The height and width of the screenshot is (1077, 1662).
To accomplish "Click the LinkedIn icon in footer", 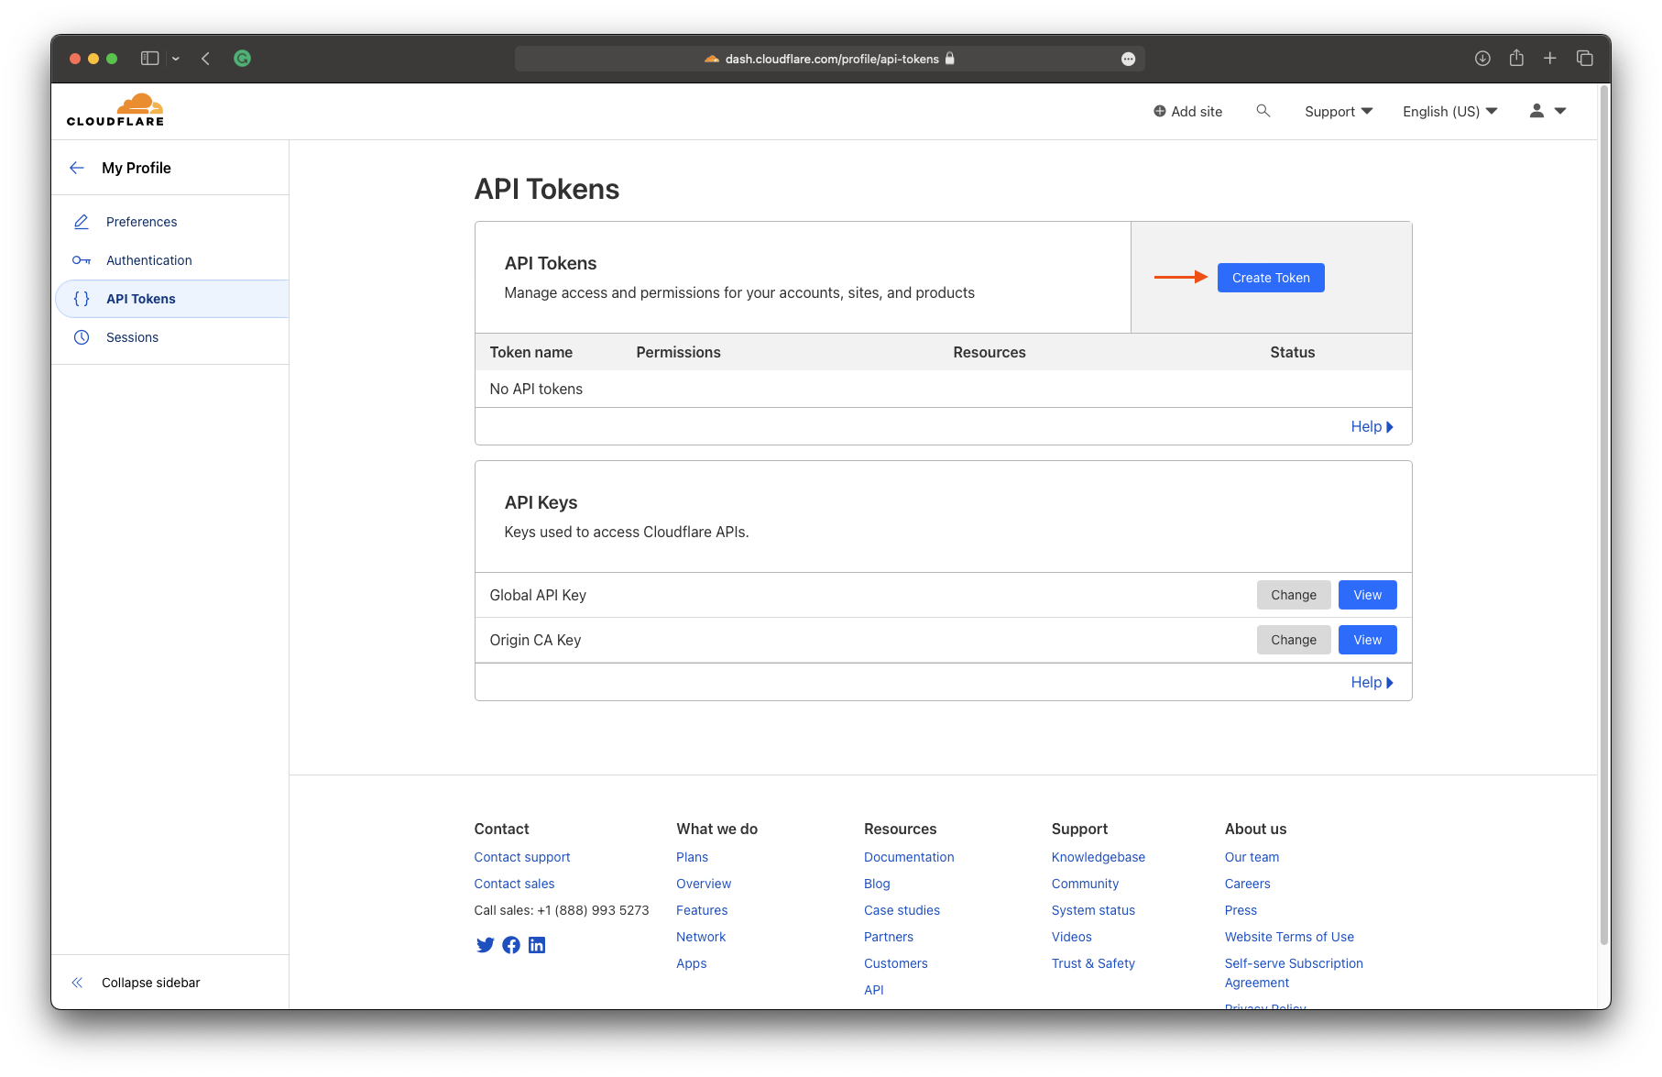I will point(537,945).
